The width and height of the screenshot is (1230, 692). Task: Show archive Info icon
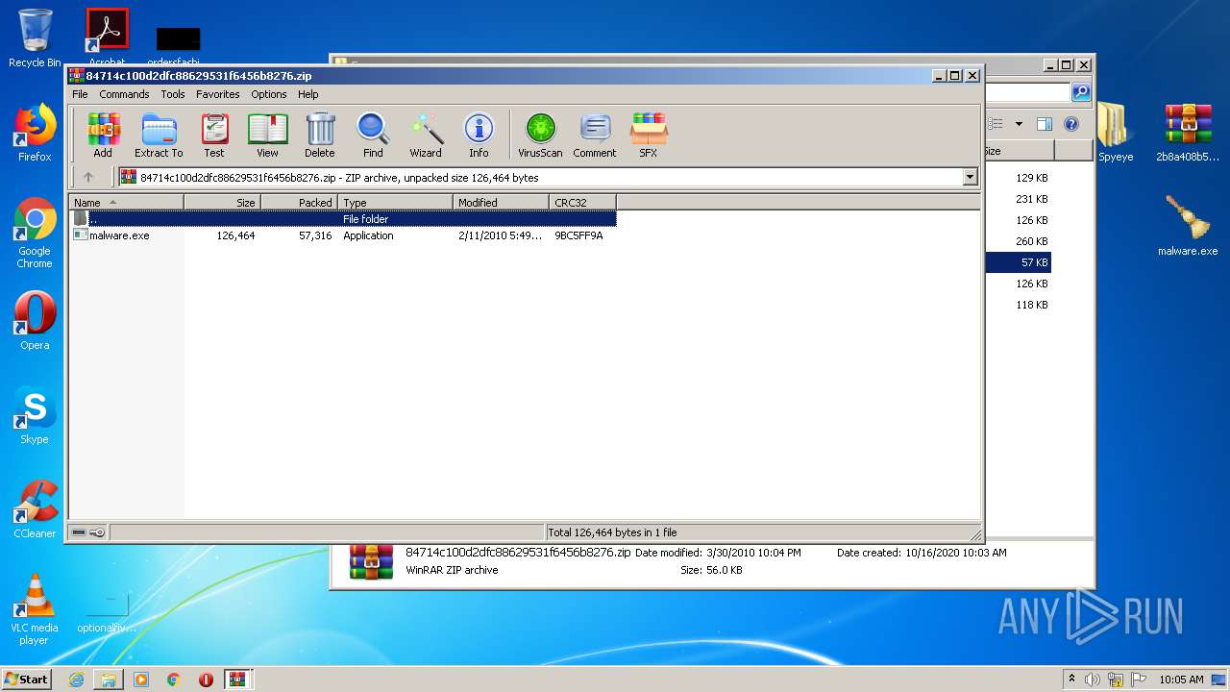coord(479,135)
